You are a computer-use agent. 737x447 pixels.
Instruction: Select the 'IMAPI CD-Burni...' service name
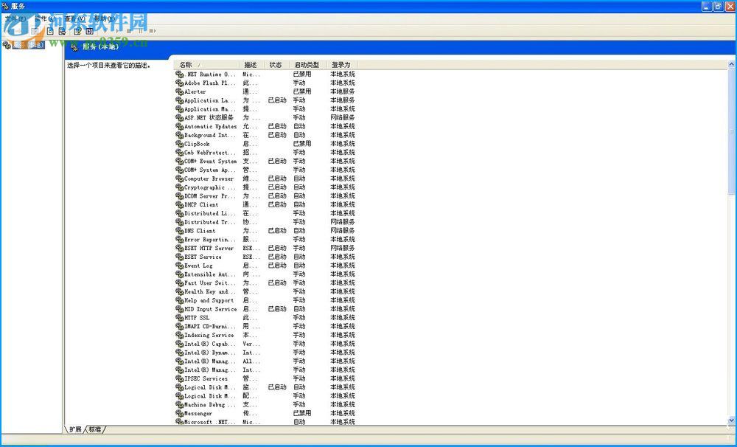click(x=209, y=327)
